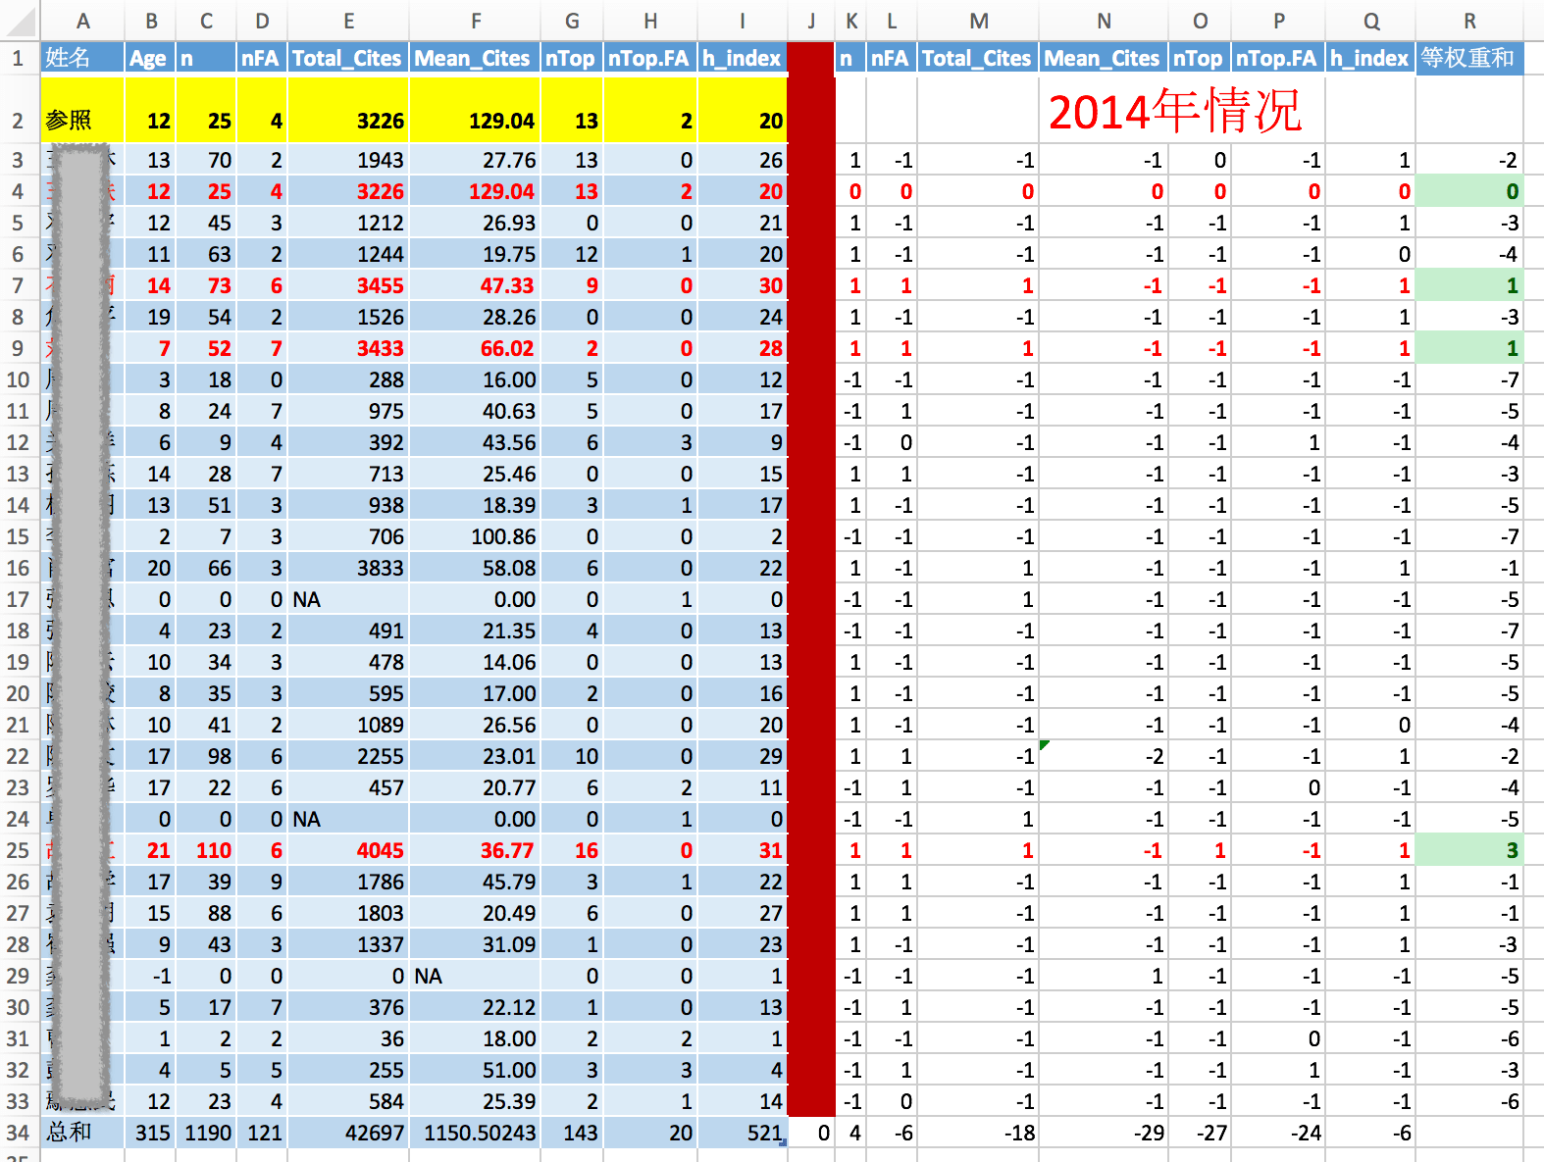Select the sum cell showing 1150.50243
The image size is (1544, 1162).
coord(475,1133)
